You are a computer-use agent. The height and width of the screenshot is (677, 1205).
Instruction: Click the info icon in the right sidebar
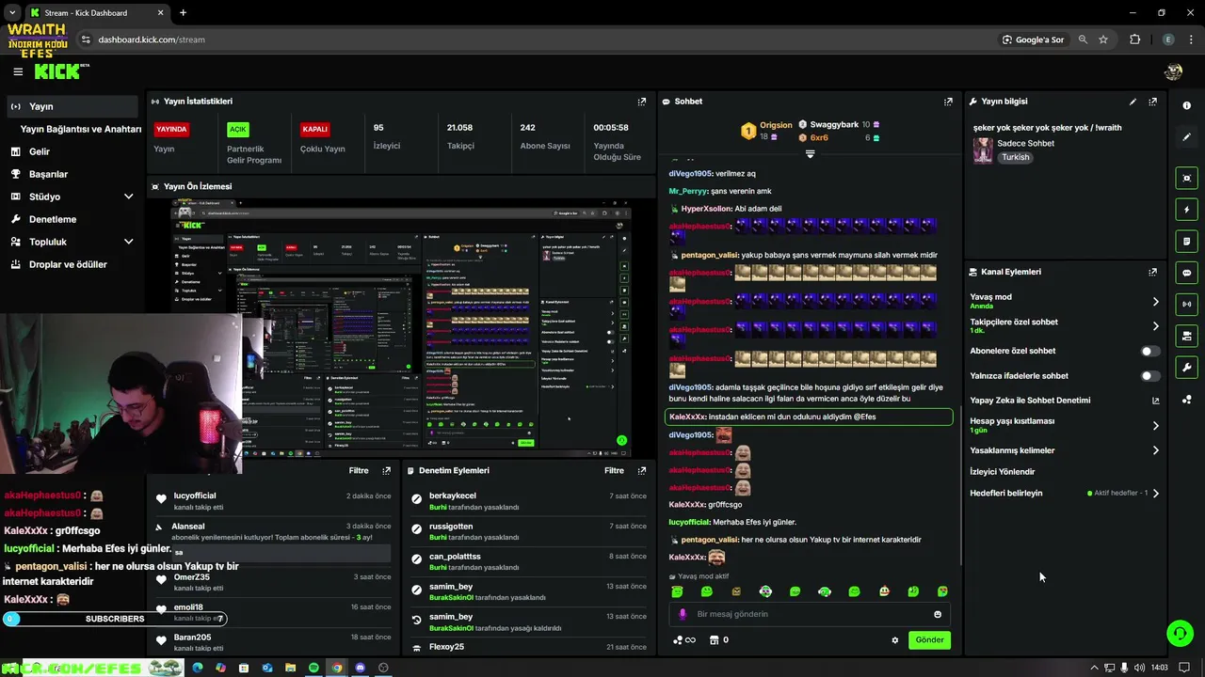[1186, 105]
